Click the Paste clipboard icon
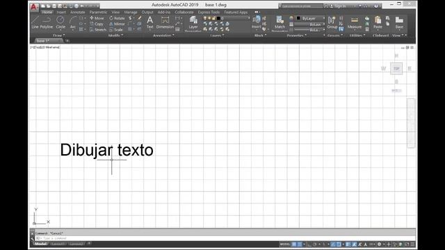445x250 pixels. click(378, 22)
